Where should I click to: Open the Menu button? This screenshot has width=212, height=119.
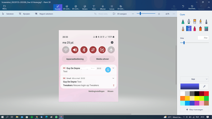pyautogui.click(x=5, y=7)
